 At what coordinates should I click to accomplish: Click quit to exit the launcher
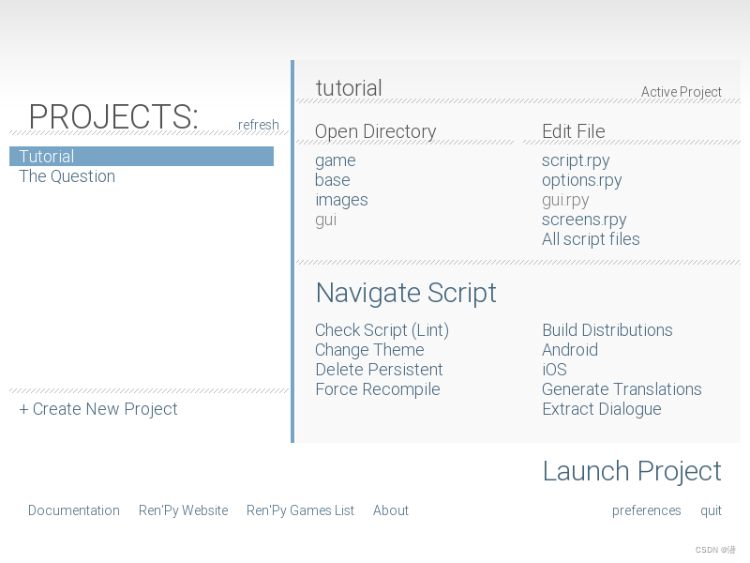point(711,510)
